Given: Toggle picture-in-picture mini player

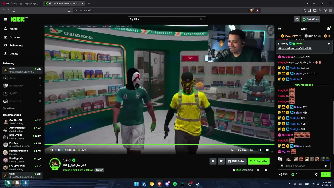Looking at the screenshot, I should pyautogui.click(x=232, y=150).
